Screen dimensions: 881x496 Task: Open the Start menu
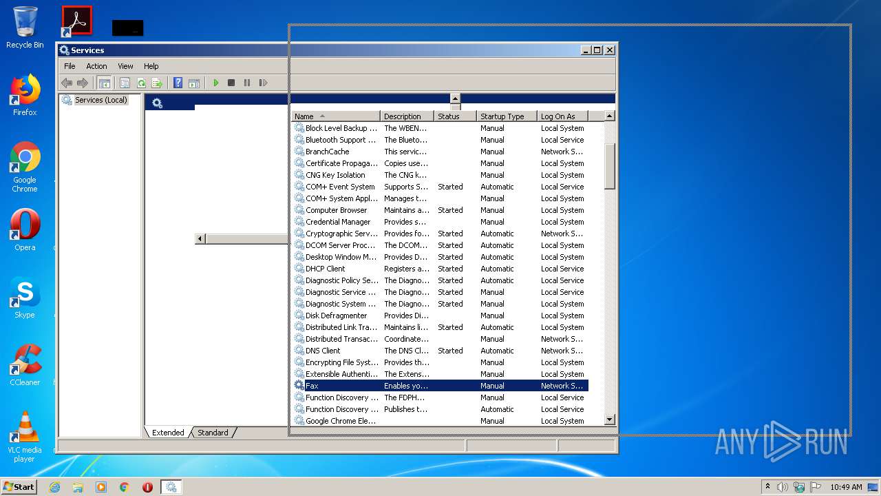19,487
